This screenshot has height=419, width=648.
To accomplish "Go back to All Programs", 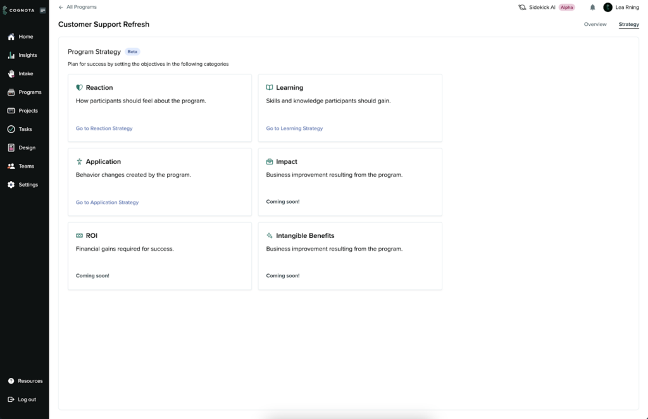I will (x=78, y=7).
